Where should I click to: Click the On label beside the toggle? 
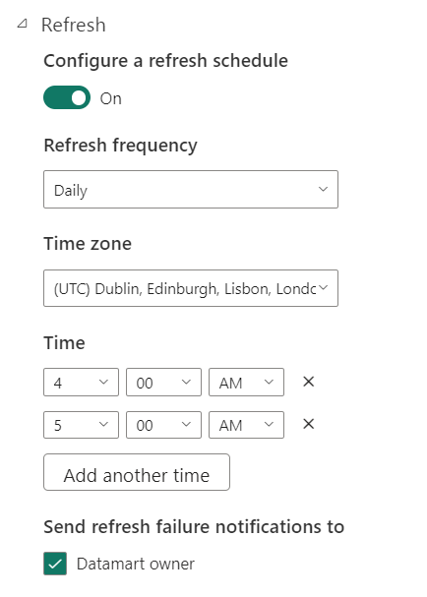[111, 98]
